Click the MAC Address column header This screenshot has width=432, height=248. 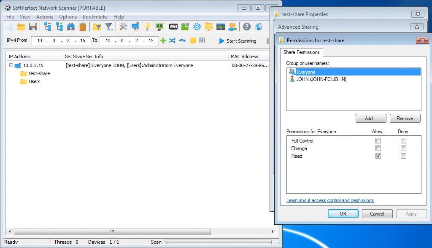249,57
